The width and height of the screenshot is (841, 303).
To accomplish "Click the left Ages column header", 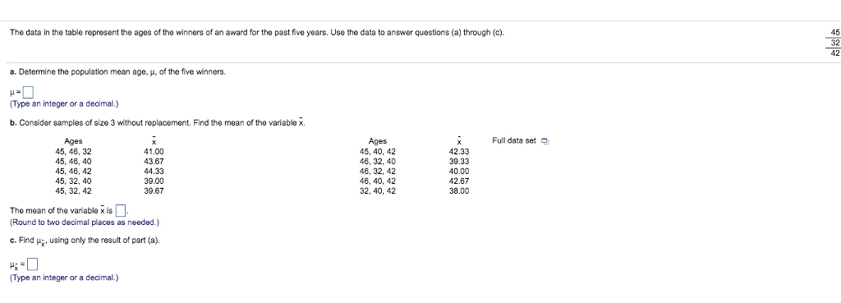I will click(73, 141).
